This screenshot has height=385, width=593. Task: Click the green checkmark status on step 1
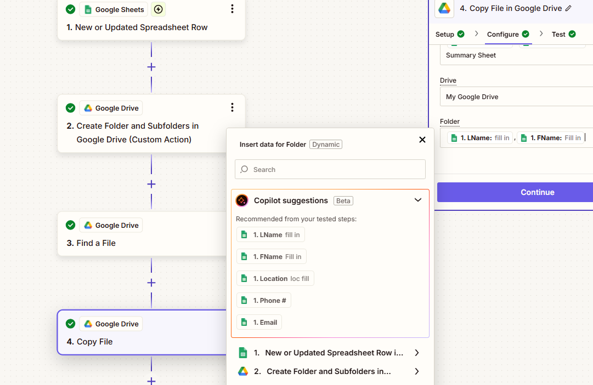click(x=70, y=9)
